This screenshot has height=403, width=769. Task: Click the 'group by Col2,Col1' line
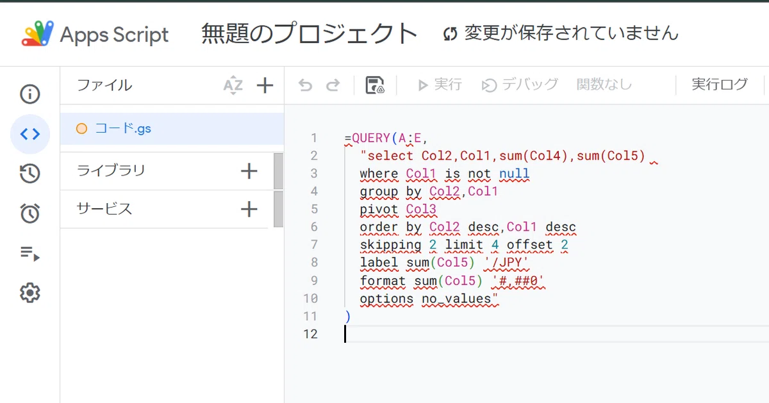(x=429, y=191)
